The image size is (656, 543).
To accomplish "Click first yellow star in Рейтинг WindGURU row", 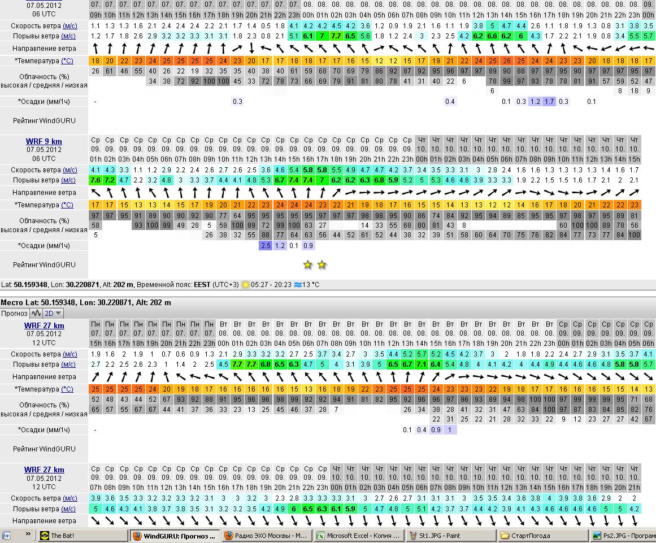I will tap(307, 264).
